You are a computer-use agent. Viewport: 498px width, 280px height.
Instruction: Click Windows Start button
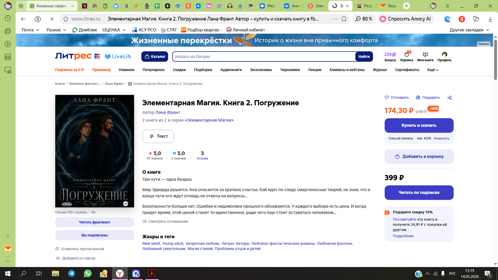coord(7,273)
